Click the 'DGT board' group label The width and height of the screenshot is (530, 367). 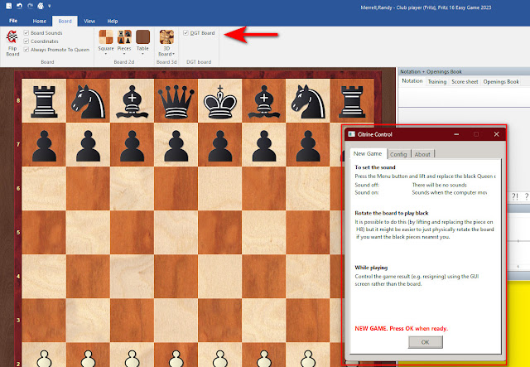pos(199,62)
